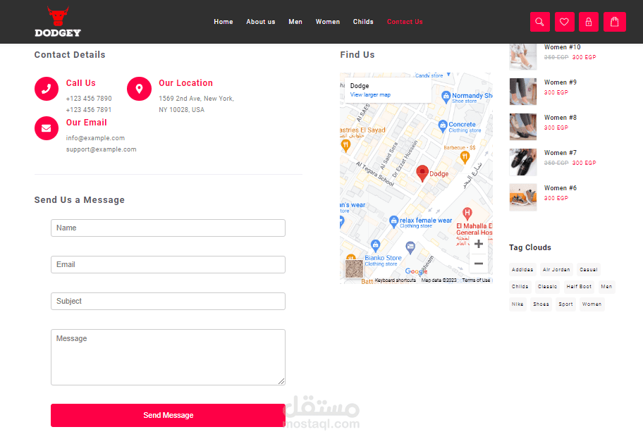This screenshot has width=643, height=439.
Task: Select the Women tag
Action: click(x=592, y=304)
